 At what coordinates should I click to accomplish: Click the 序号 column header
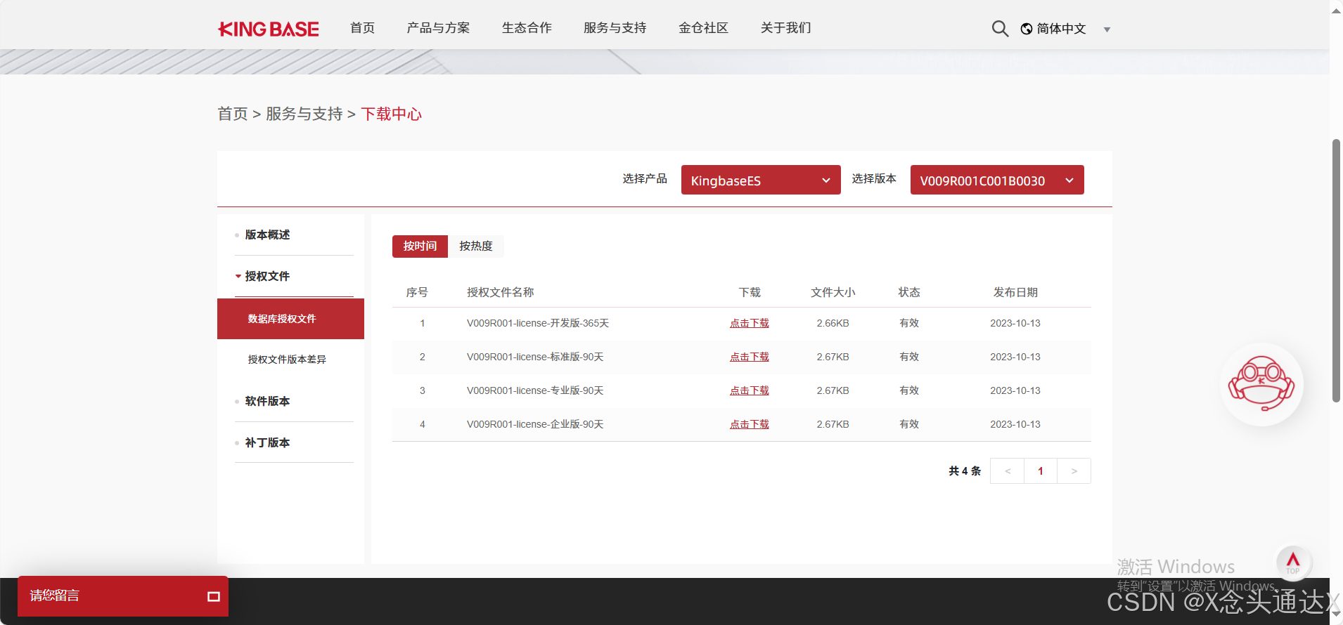tap(417, 292)
